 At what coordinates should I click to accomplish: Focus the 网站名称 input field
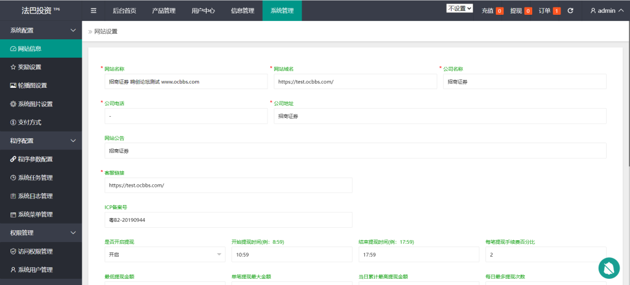[186, 82]
